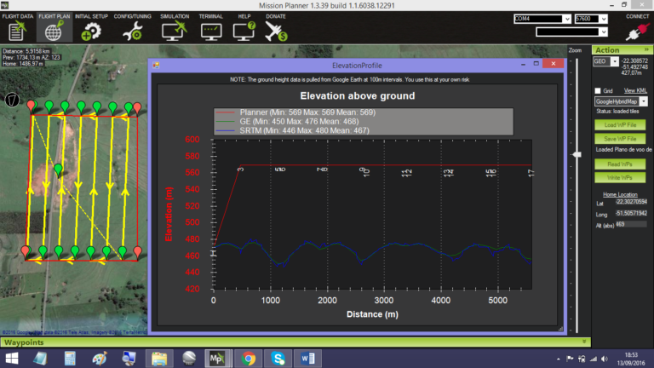Click the Elevation above ground title

tap(358, 96)
